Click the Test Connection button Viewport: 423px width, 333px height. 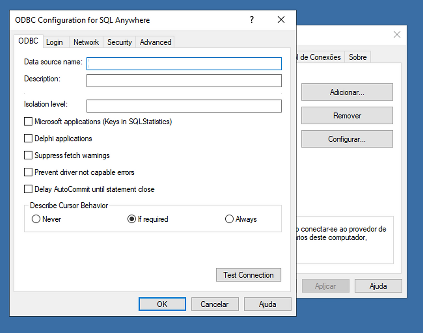point(249,275)
